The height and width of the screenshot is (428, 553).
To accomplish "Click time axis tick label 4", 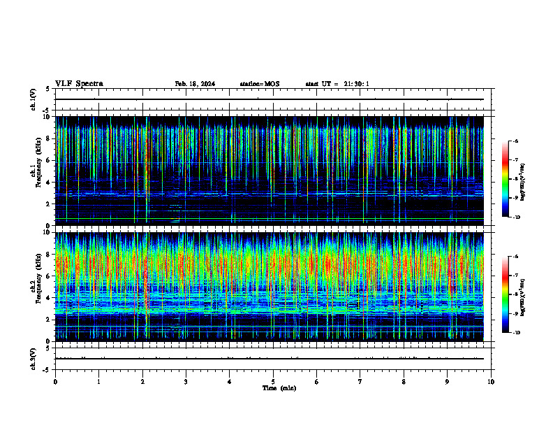I will pyautogui.click(x=230, y=382).
